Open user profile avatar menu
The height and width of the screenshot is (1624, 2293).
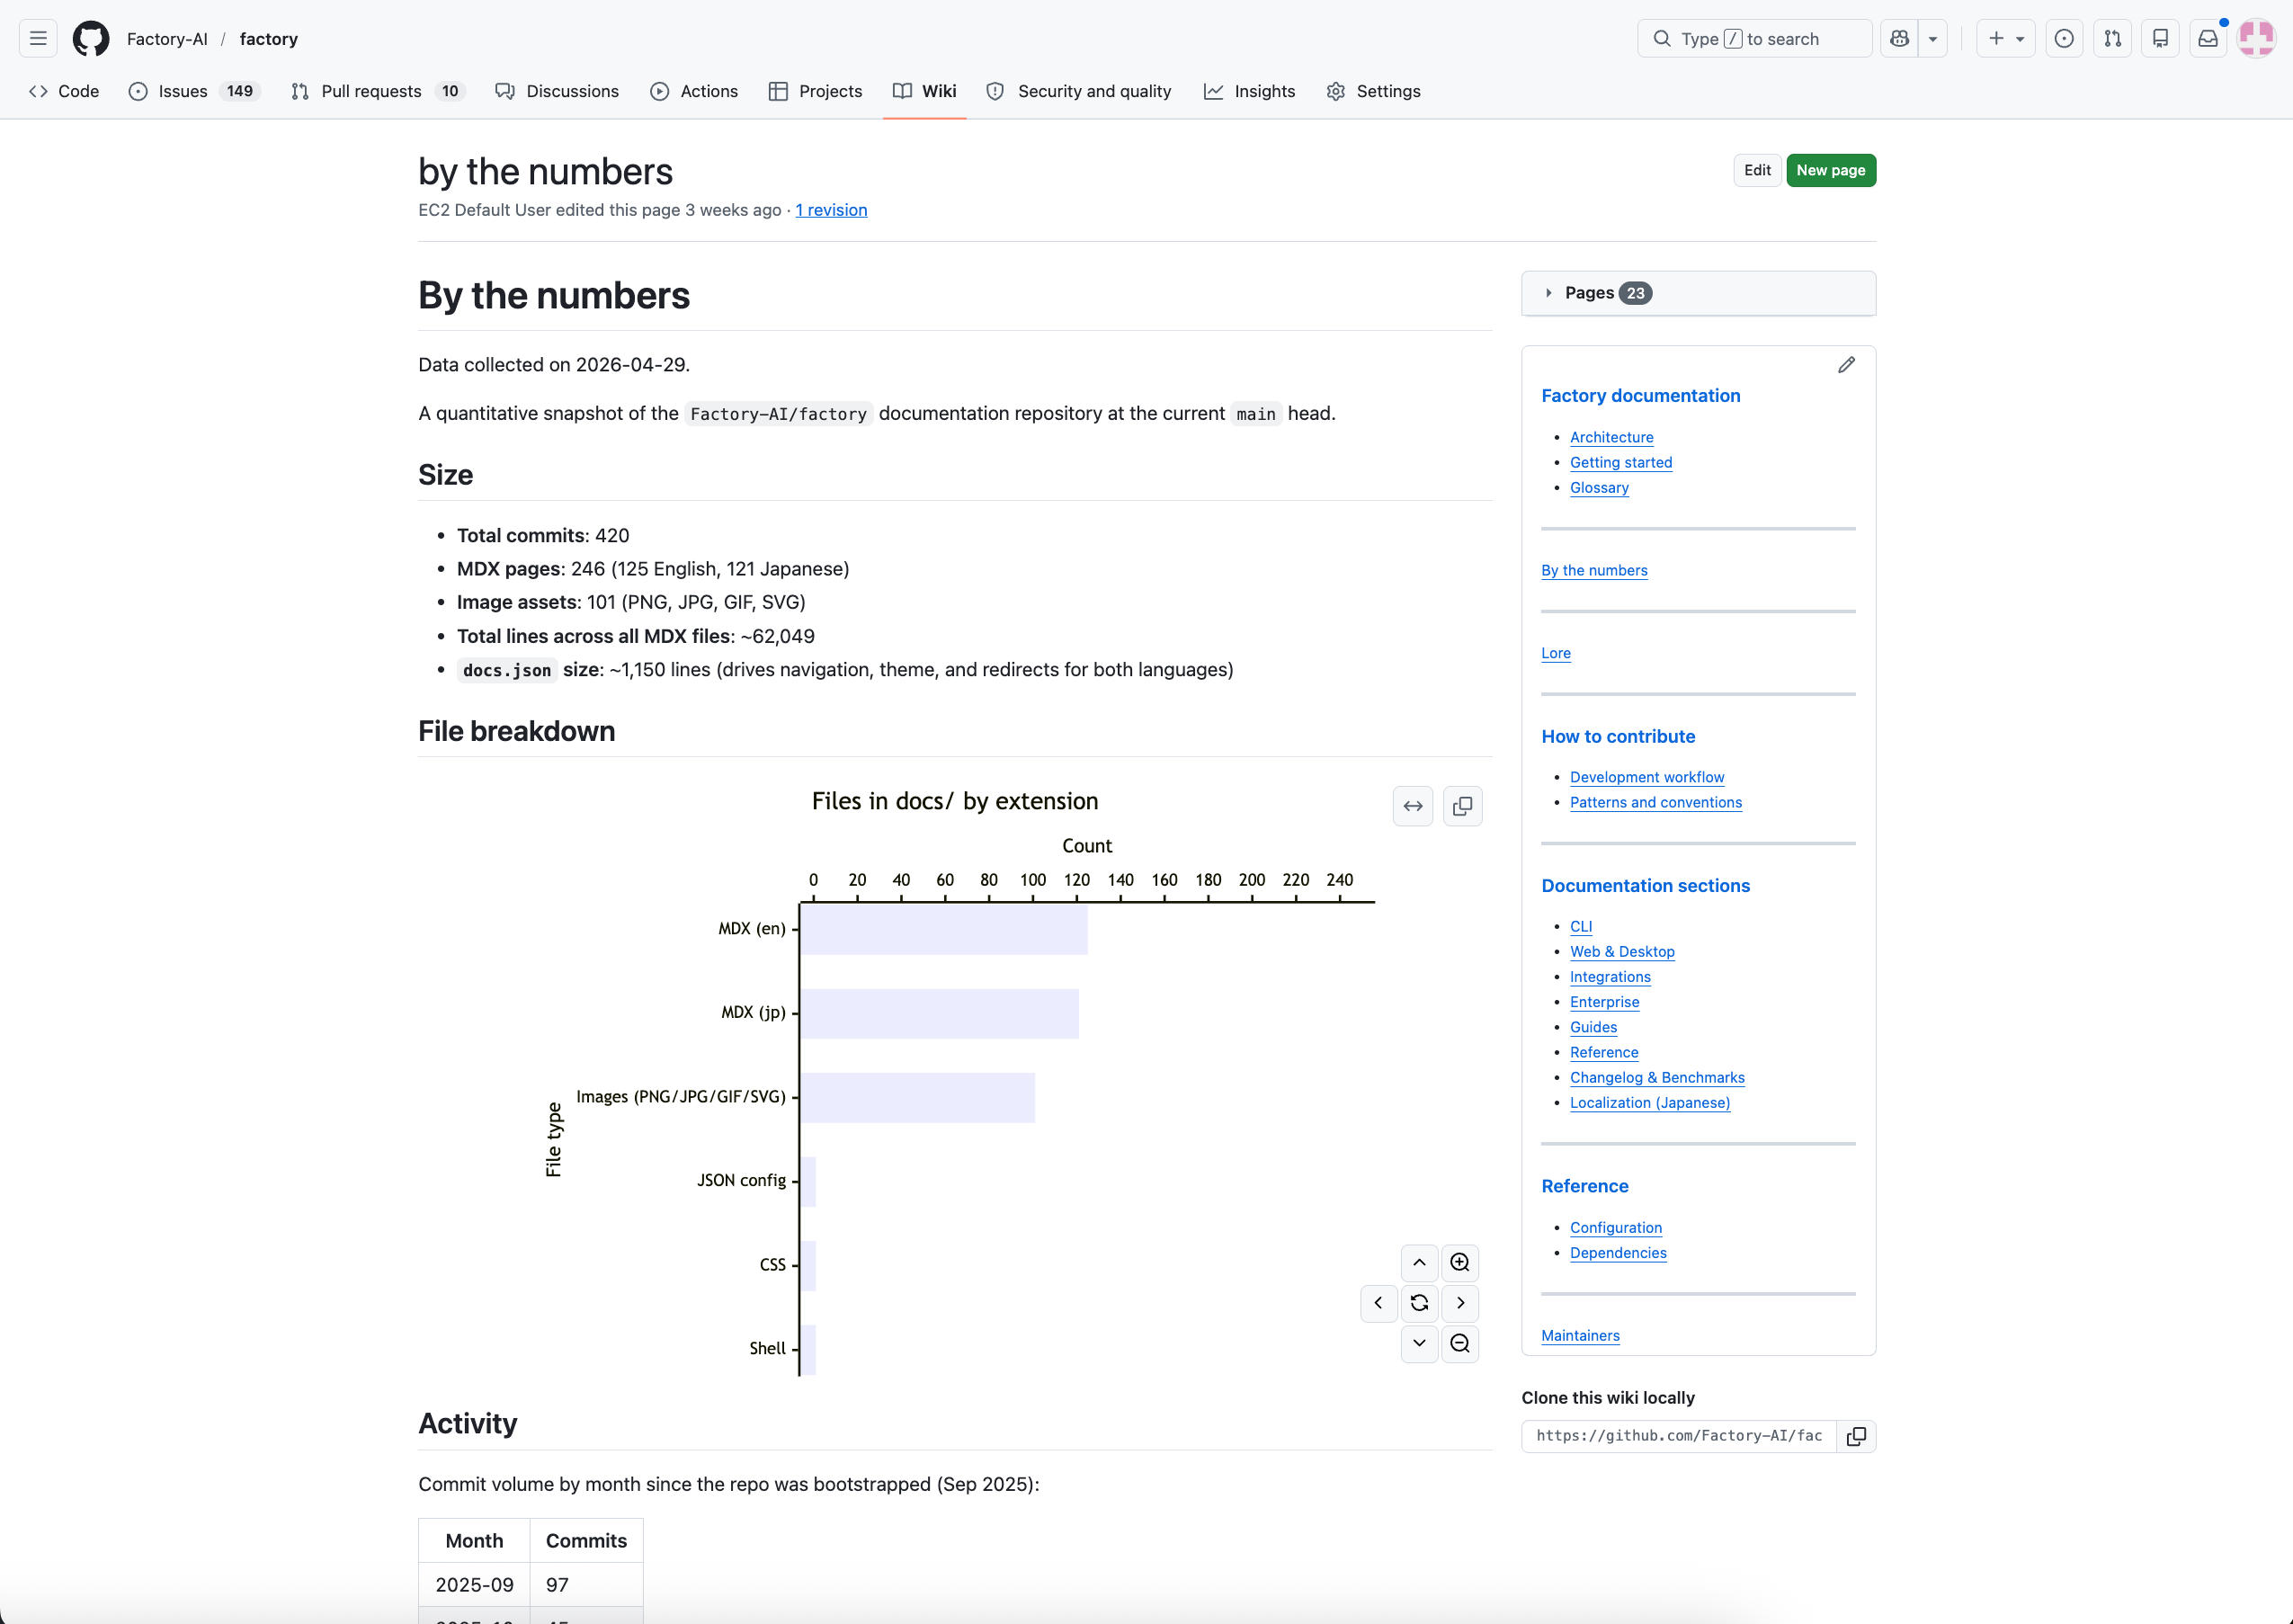[x=2256, y=39]
